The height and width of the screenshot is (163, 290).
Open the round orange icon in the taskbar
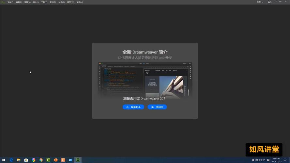tap(56, 160)
